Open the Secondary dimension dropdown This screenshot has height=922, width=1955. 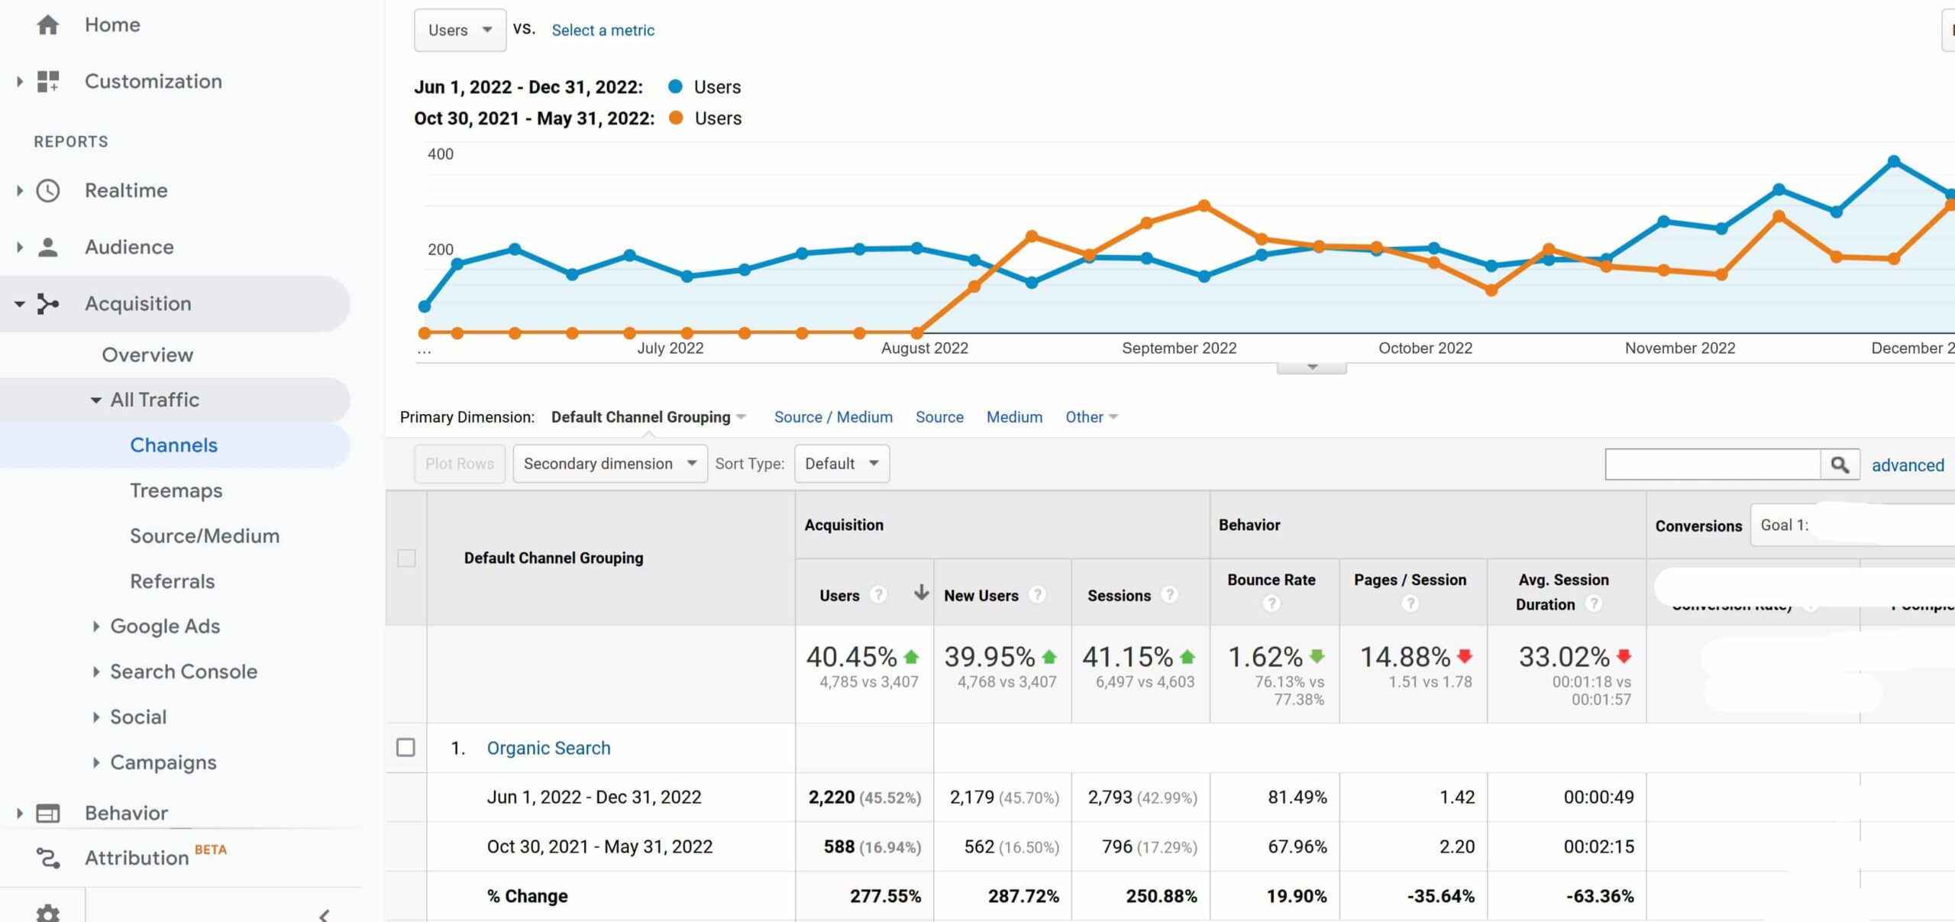(610, 464)
